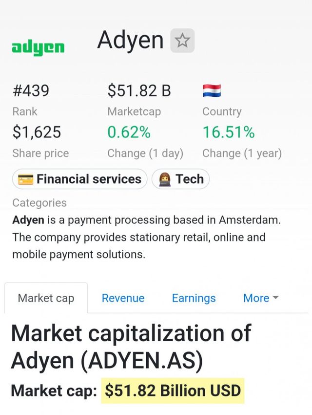Click the highlighted $51.82 Billion USD text
This screenshot has height=415, width=312.
click(174, 391)
